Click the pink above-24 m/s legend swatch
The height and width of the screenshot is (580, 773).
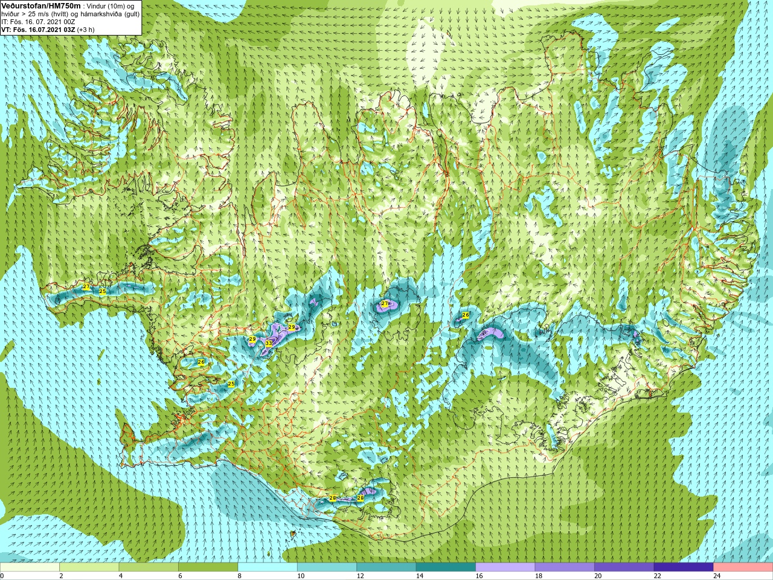click(x=743, y=567)
